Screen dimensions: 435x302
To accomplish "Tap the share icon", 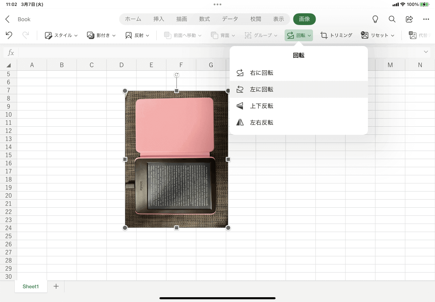I will pyautogui.click(x=409, y=19).
